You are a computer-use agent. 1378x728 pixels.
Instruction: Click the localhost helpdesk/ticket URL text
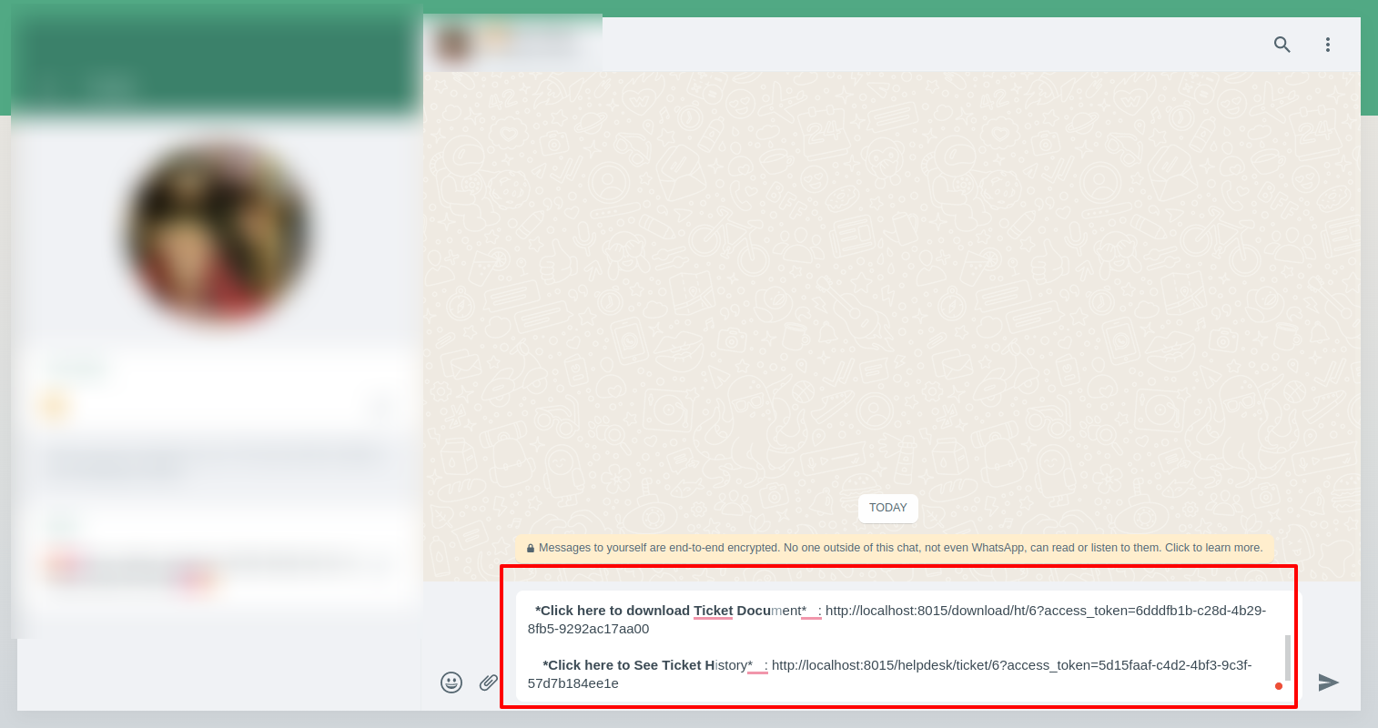coord(889,674)
